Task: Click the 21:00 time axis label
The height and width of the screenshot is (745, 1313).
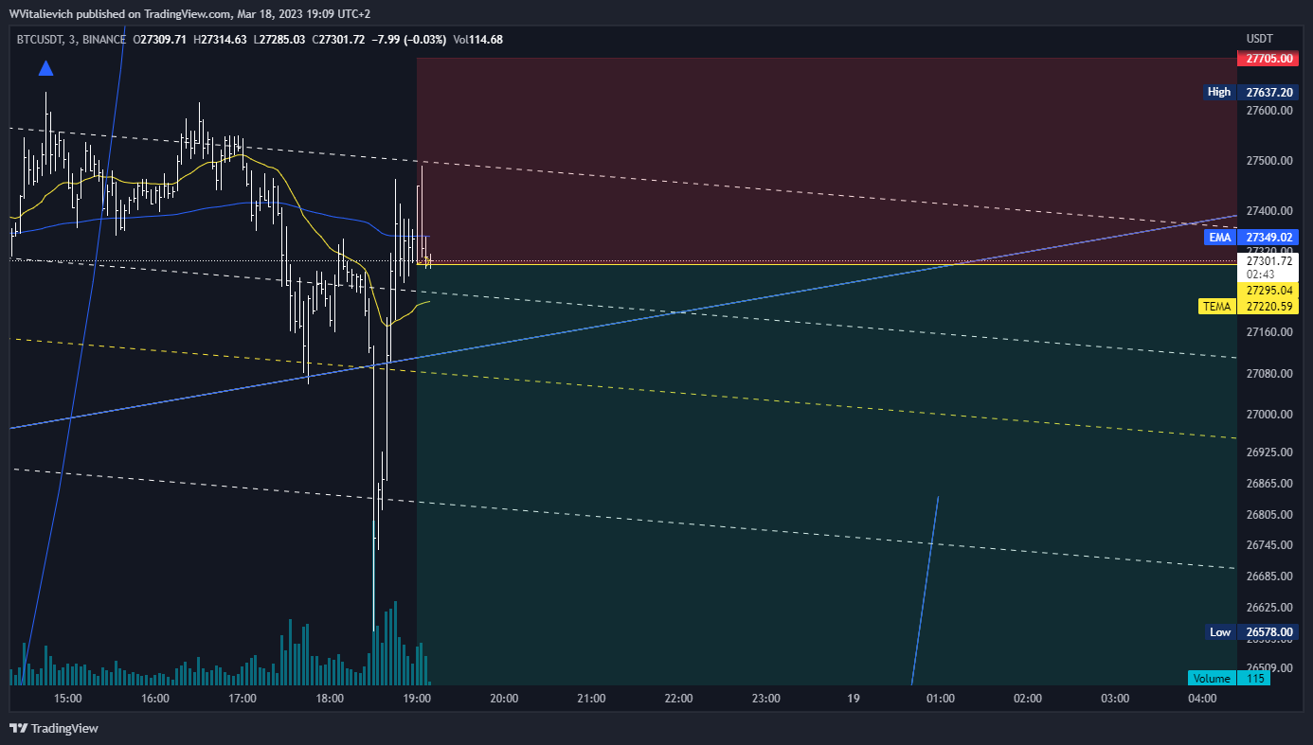Action: [591, 699]
